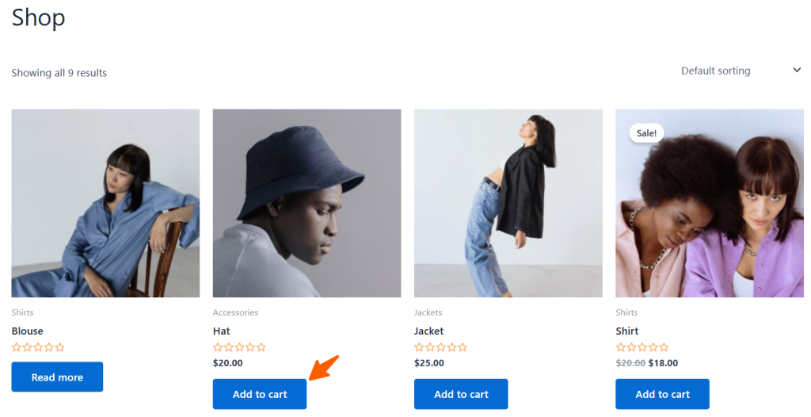The width and height of the screenshot is (811, 417).
Task: Open the Default sorting dropdown
Action: point(716,71)
